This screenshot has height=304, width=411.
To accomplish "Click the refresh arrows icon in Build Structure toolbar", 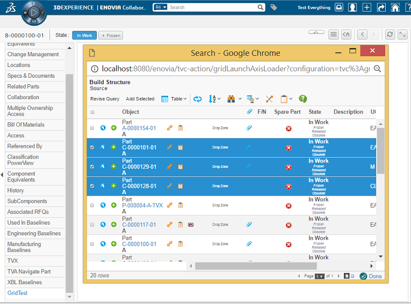I will point(198,99).
